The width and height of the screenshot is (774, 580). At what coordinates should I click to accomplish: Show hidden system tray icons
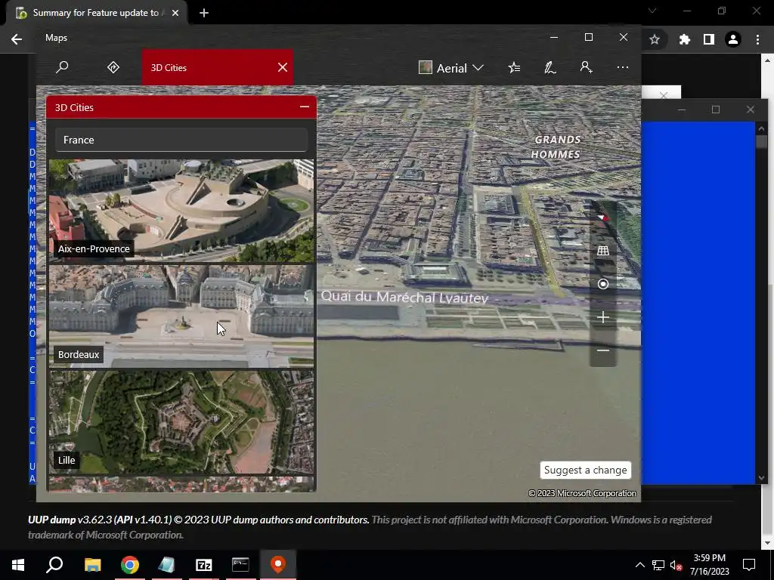click(x=639, y=565)
